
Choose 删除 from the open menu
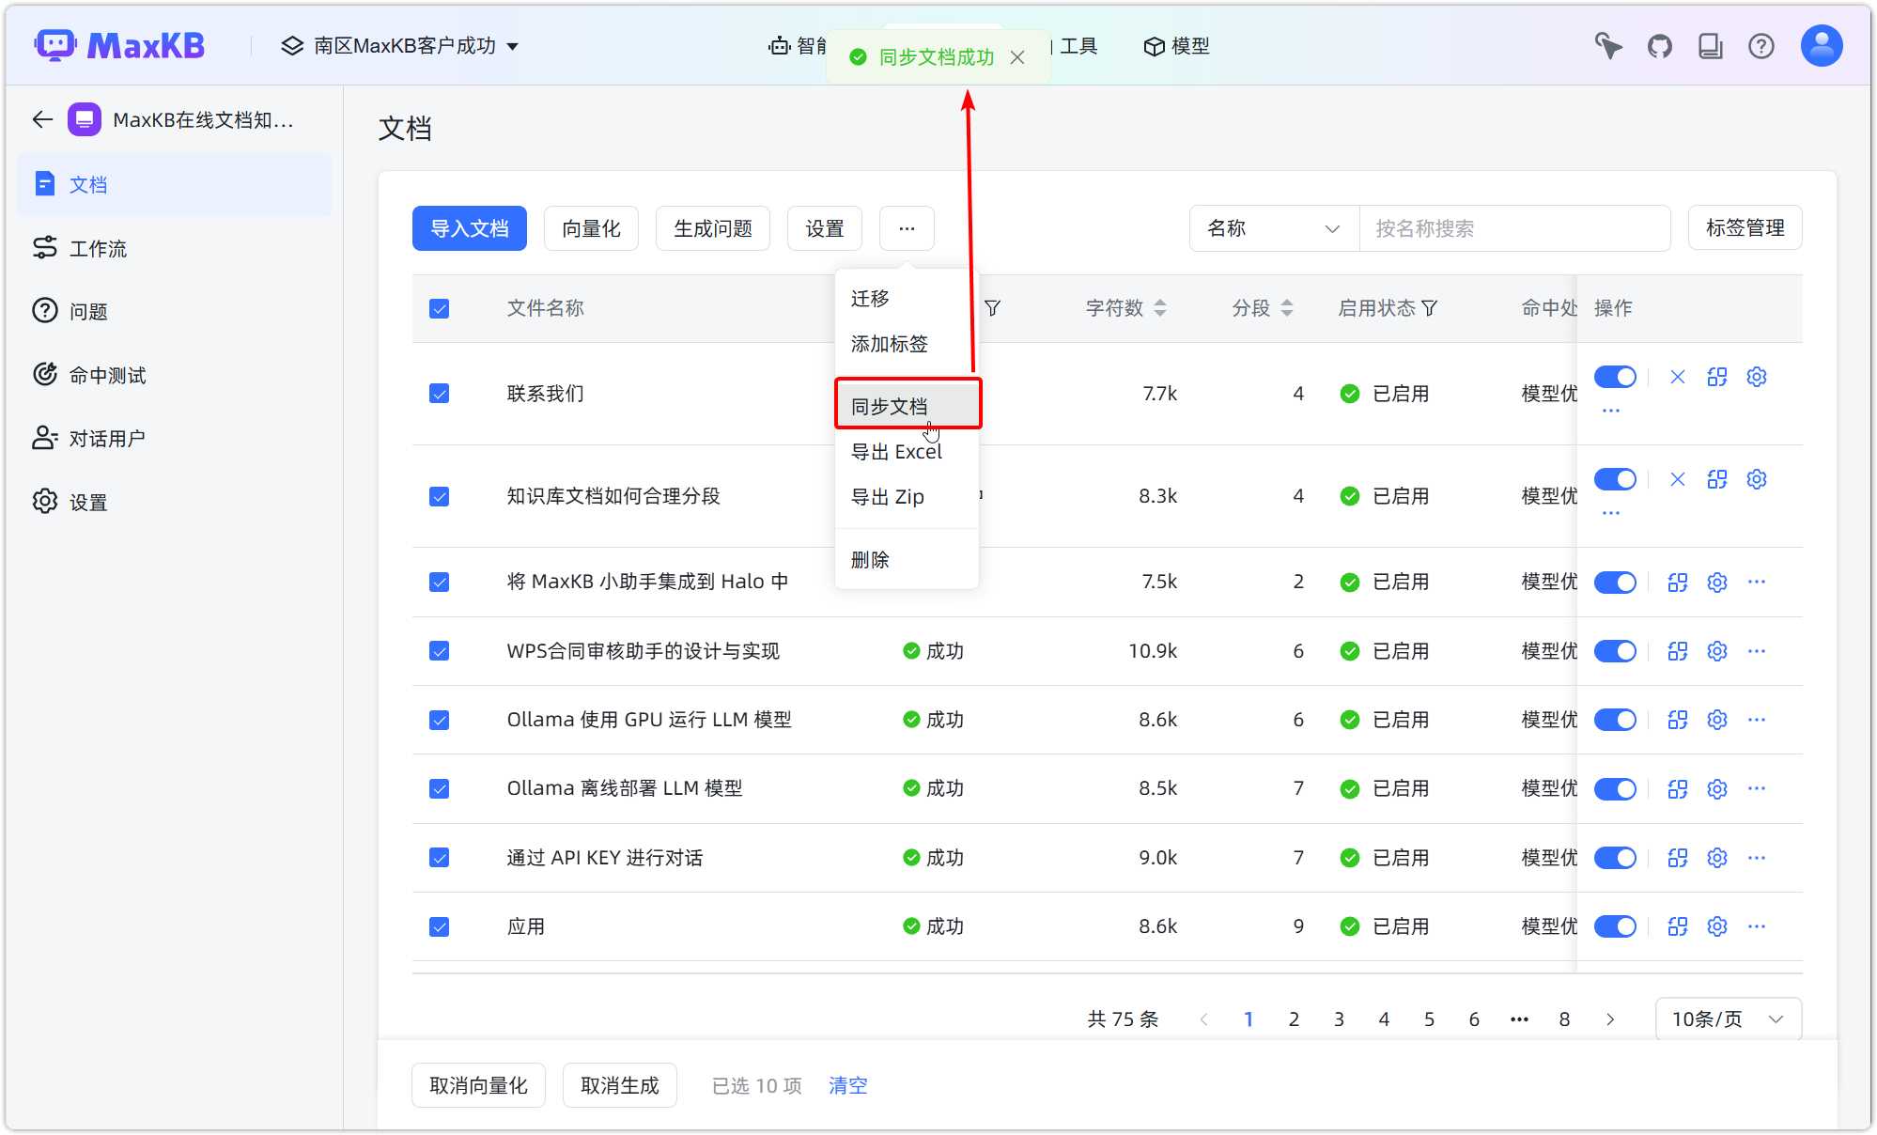tap(870, 558)
